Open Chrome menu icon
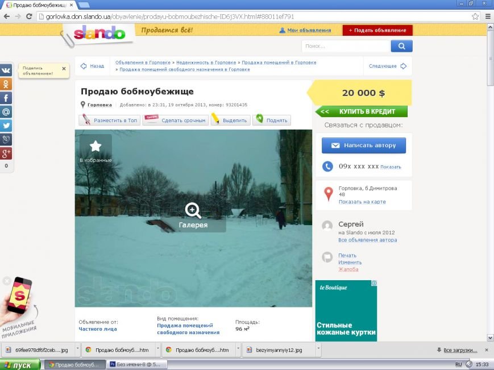 pos(487,16)
